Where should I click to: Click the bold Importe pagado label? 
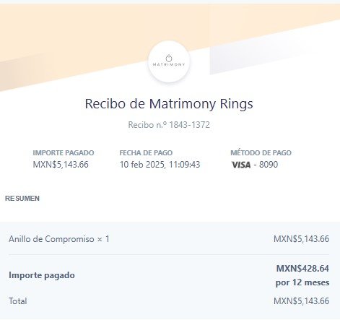pyautogui.click(x=42, y=275)
